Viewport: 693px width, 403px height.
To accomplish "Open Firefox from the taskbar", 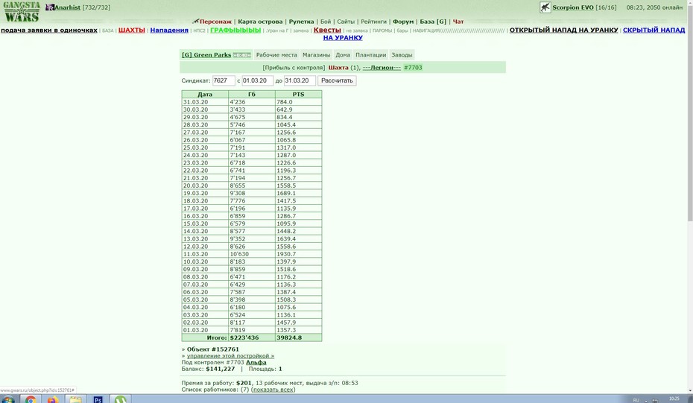I will click(x=53, y=399).
